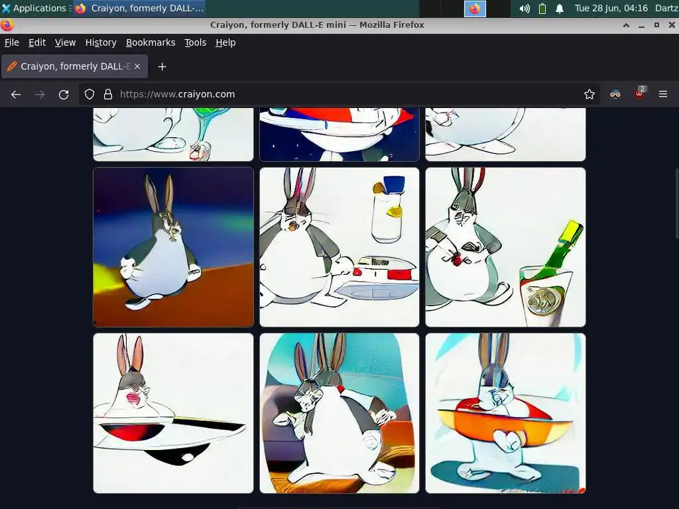Open the History menu
679x509 pixels.
coord(101,42)
